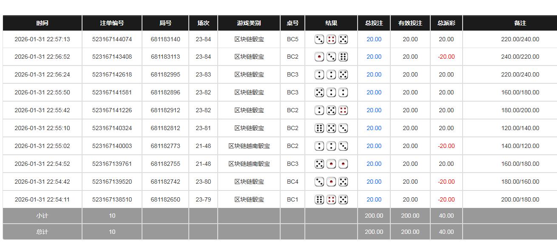Click the table number BC5 in the first row
Screen dimensions: 557x250
pos(292,39)
